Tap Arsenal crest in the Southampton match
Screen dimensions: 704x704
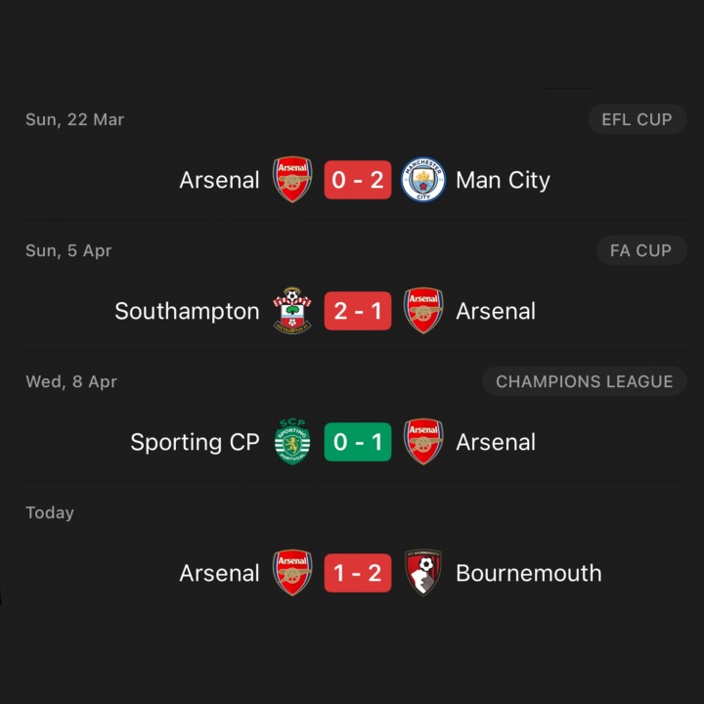tap(423, 311)
